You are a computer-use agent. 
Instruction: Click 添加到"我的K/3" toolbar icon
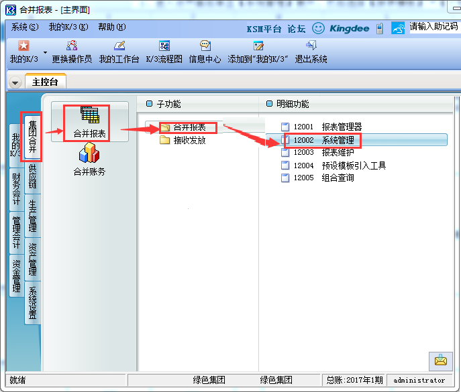coord(258,46)
